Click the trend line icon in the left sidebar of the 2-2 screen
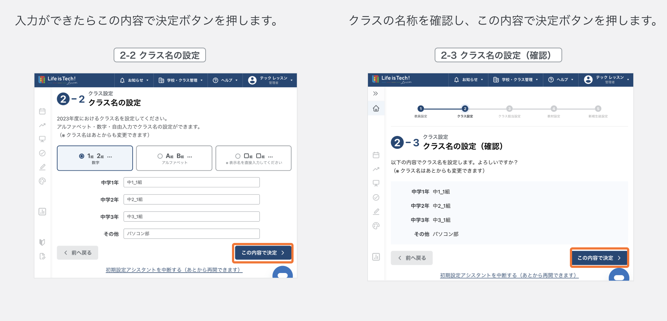The width and height of the screenshot is (667, 321). (x=43, y=125)
